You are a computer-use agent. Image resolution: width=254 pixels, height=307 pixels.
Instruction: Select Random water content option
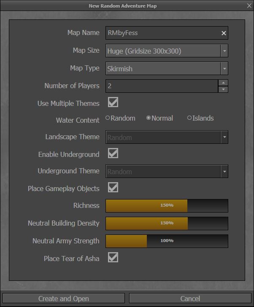pyautogui.click(x=108, y=118)
